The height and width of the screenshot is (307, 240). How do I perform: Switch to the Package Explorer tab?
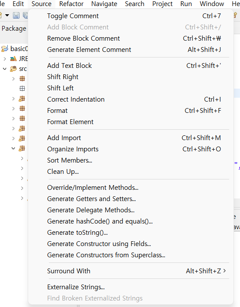tap(14, 29)
